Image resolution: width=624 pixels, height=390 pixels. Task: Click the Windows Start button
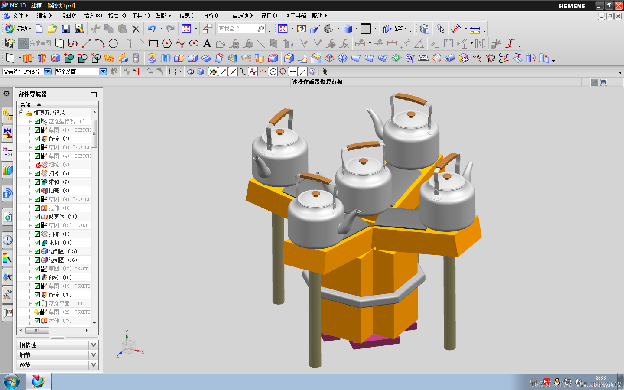(12, 382)
